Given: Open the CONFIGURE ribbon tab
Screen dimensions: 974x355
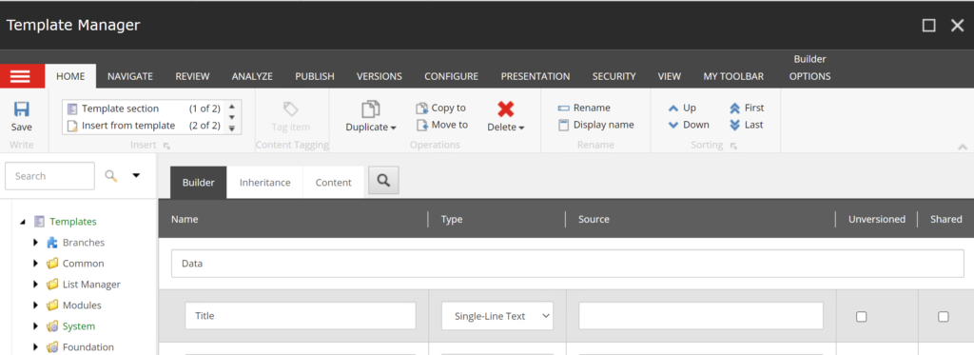Looking at the screenshot, I should 452,76.
